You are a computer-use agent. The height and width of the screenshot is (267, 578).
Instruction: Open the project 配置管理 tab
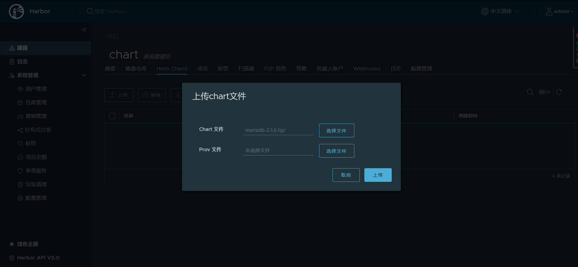click(x=421, y=68)
